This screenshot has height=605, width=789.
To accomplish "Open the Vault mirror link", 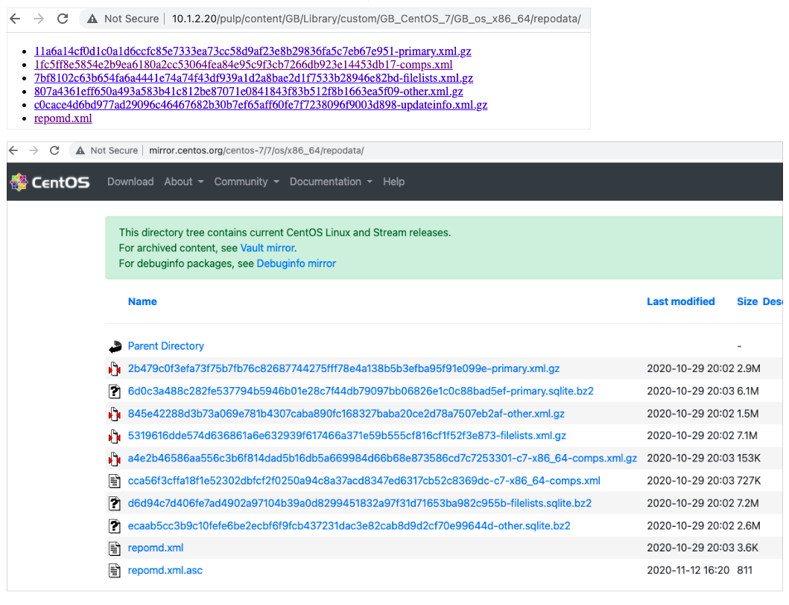I will click(267, 249).
